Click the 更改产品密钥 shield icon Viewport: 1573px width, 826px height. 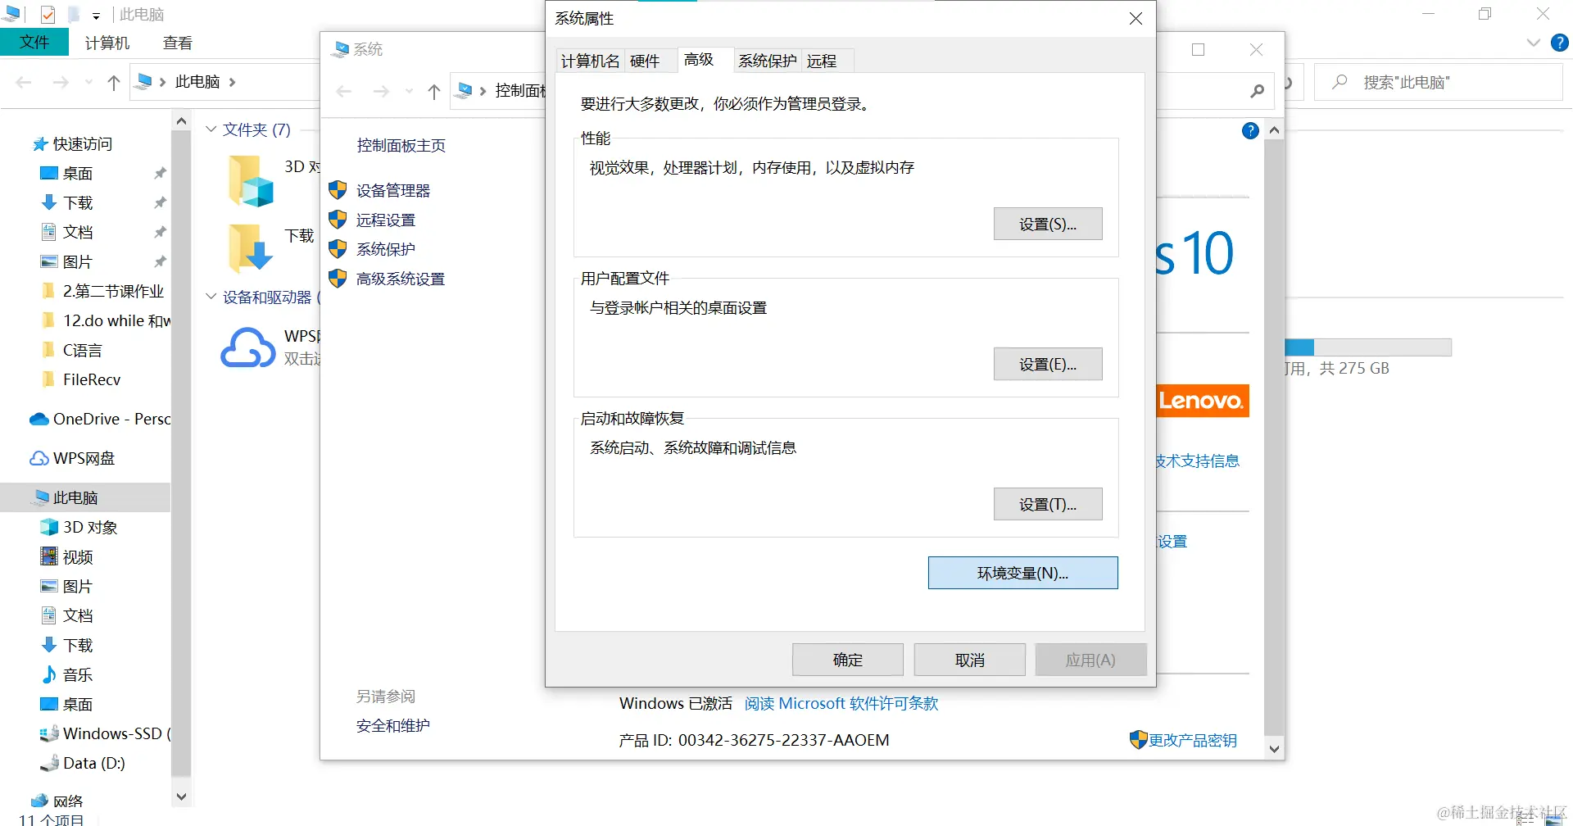(1138, 739)
